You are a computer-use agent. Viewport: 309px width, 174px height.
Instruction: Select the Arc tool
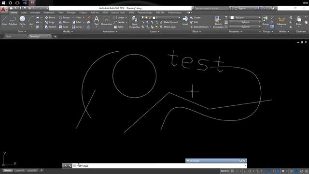[31, 21]
